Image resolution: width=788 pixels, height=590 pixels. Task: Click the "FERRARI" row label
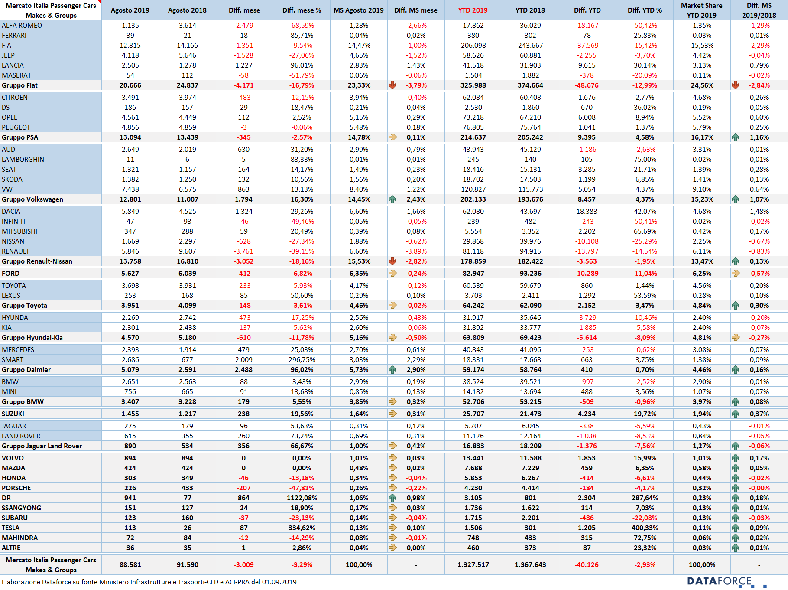point(14,36)
